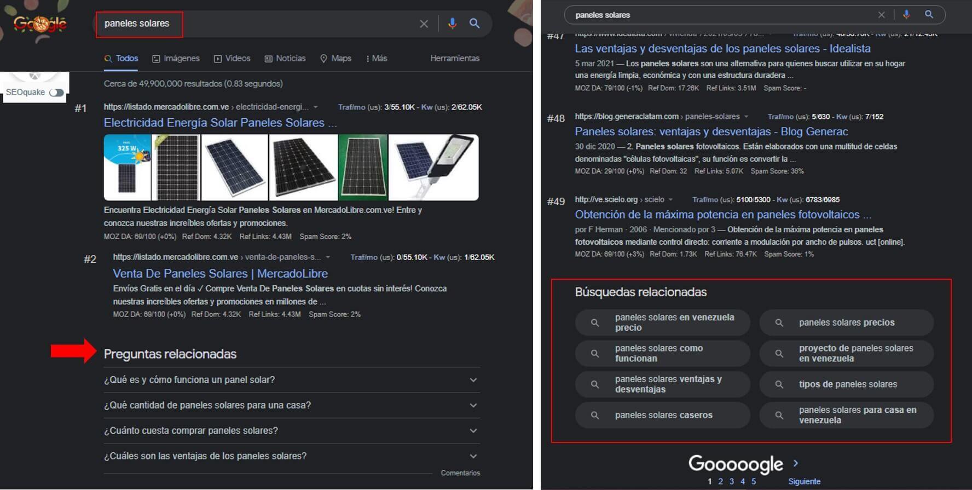The width and height of the screenshot is (972, 490).
Task: Open result 'Venta De Paneles Solares | MercadoLibre'
Action: click(x=220, y=273)
